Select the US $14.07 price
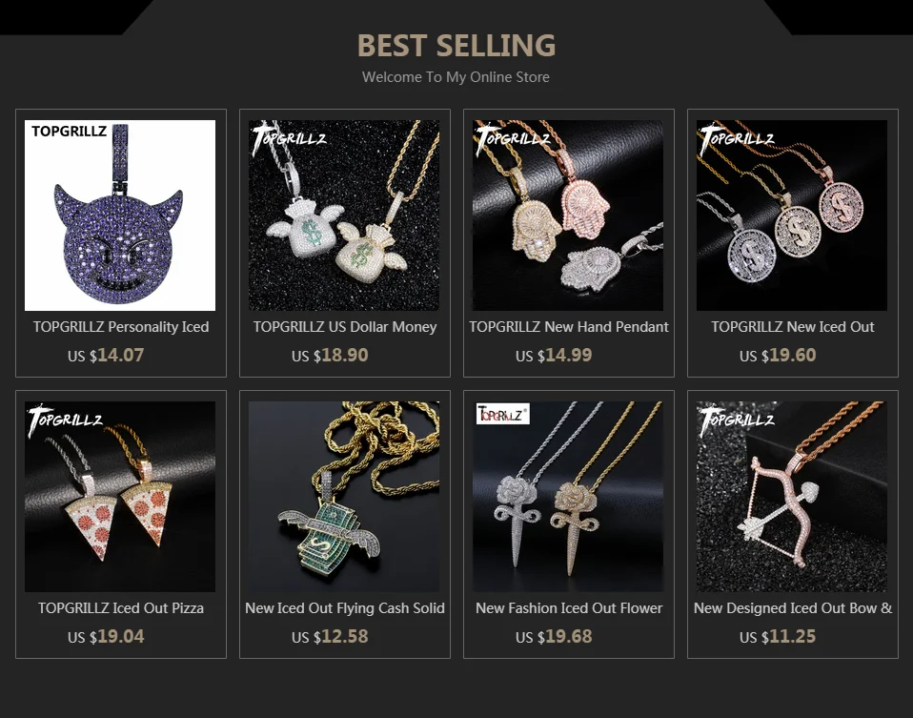Viewport: 913px width, 718px height. coord(106,355)
